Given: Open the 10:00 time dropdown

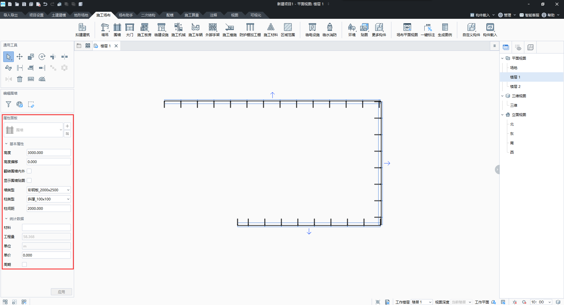Looking at the screenshot, I should [541, 302].
